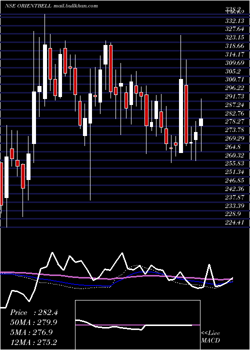Select the 246.85 price axis label
250x350 pixels.
(234, 180)
